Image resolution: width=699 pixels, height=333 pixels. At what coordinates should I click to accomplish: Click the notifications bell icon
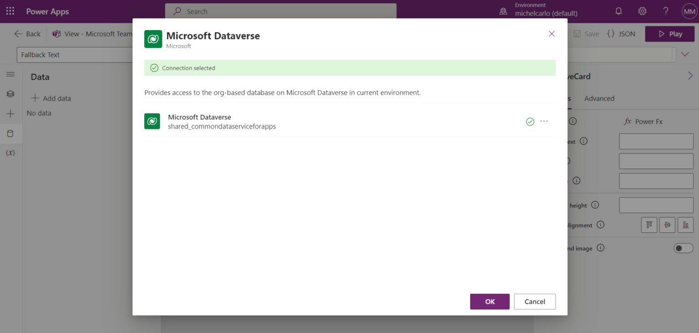tap(618, 10)
